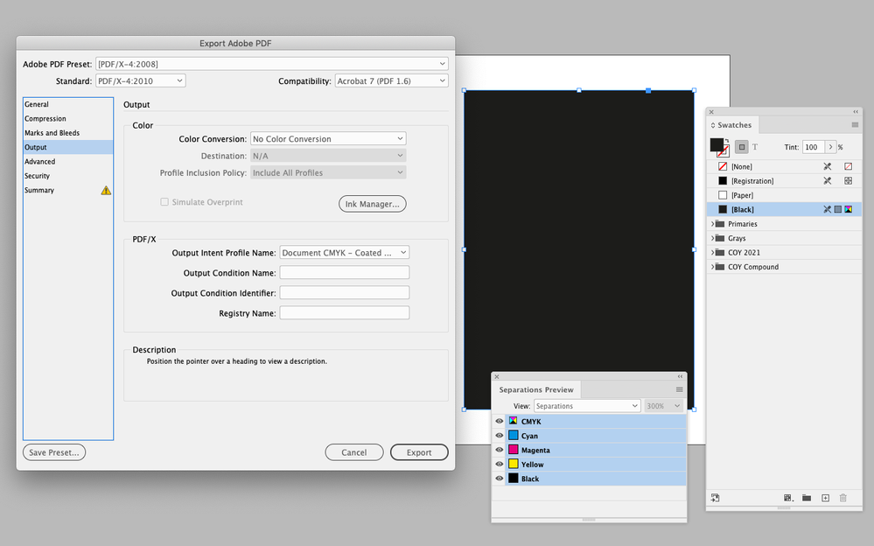The height and width of the screenshot is (546, 874).
Task: Open Separations Preview View dropdown
Action: click(x=587, y=406)
